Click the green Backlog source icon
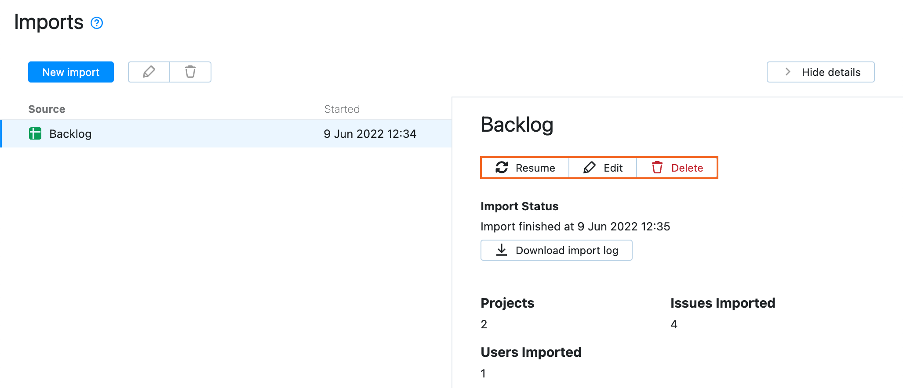Image resolution: width=903 pixels, height=388 pixels. point(35,133)
